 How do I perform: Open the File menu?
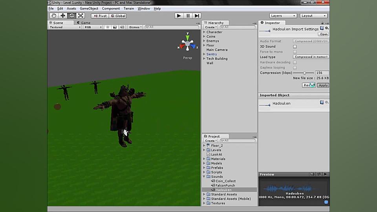pos(51,8)
